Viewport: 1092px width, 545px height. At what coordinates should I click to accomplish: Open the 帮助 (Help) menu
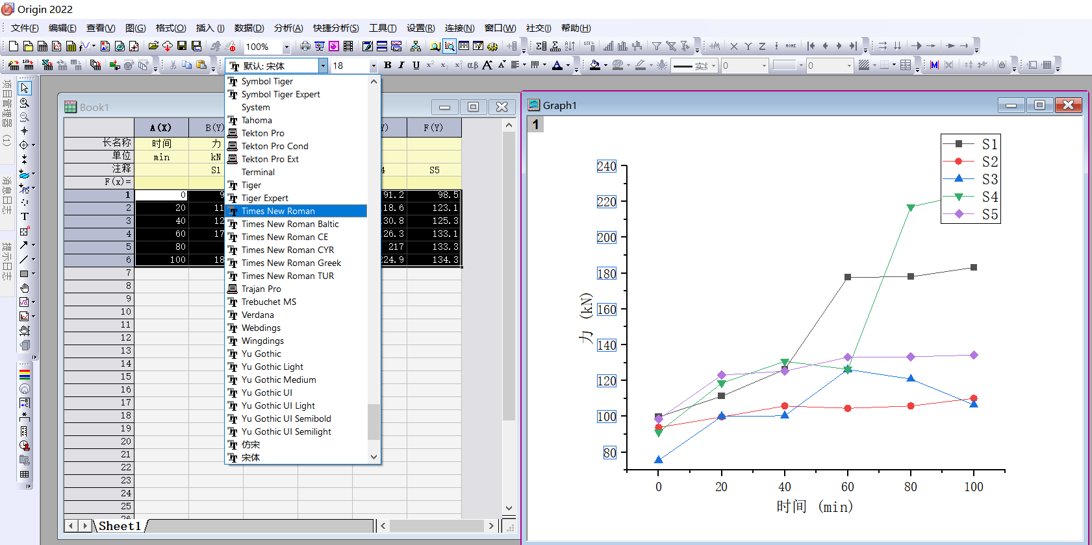576,28
